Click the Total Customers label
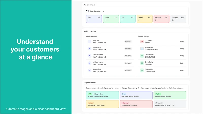The width and height of the screenshot is (203, 114). click(x=96, y=11)
